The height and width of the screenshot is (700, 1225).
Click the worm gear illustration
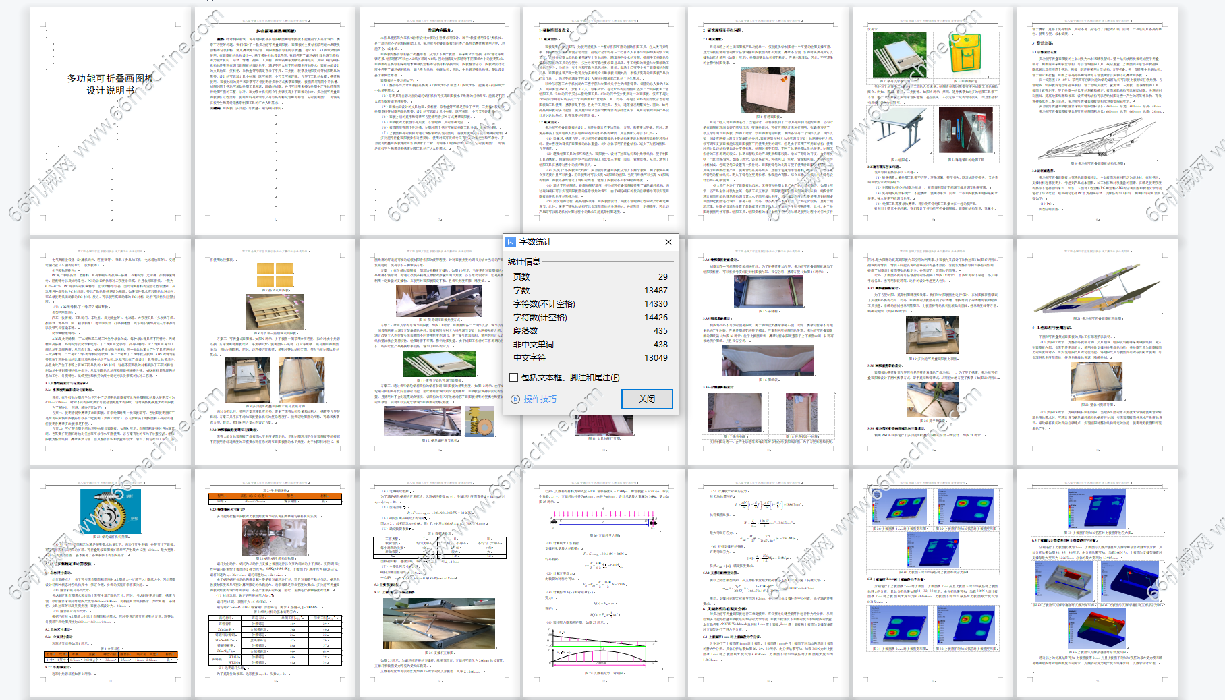[110, 511]
